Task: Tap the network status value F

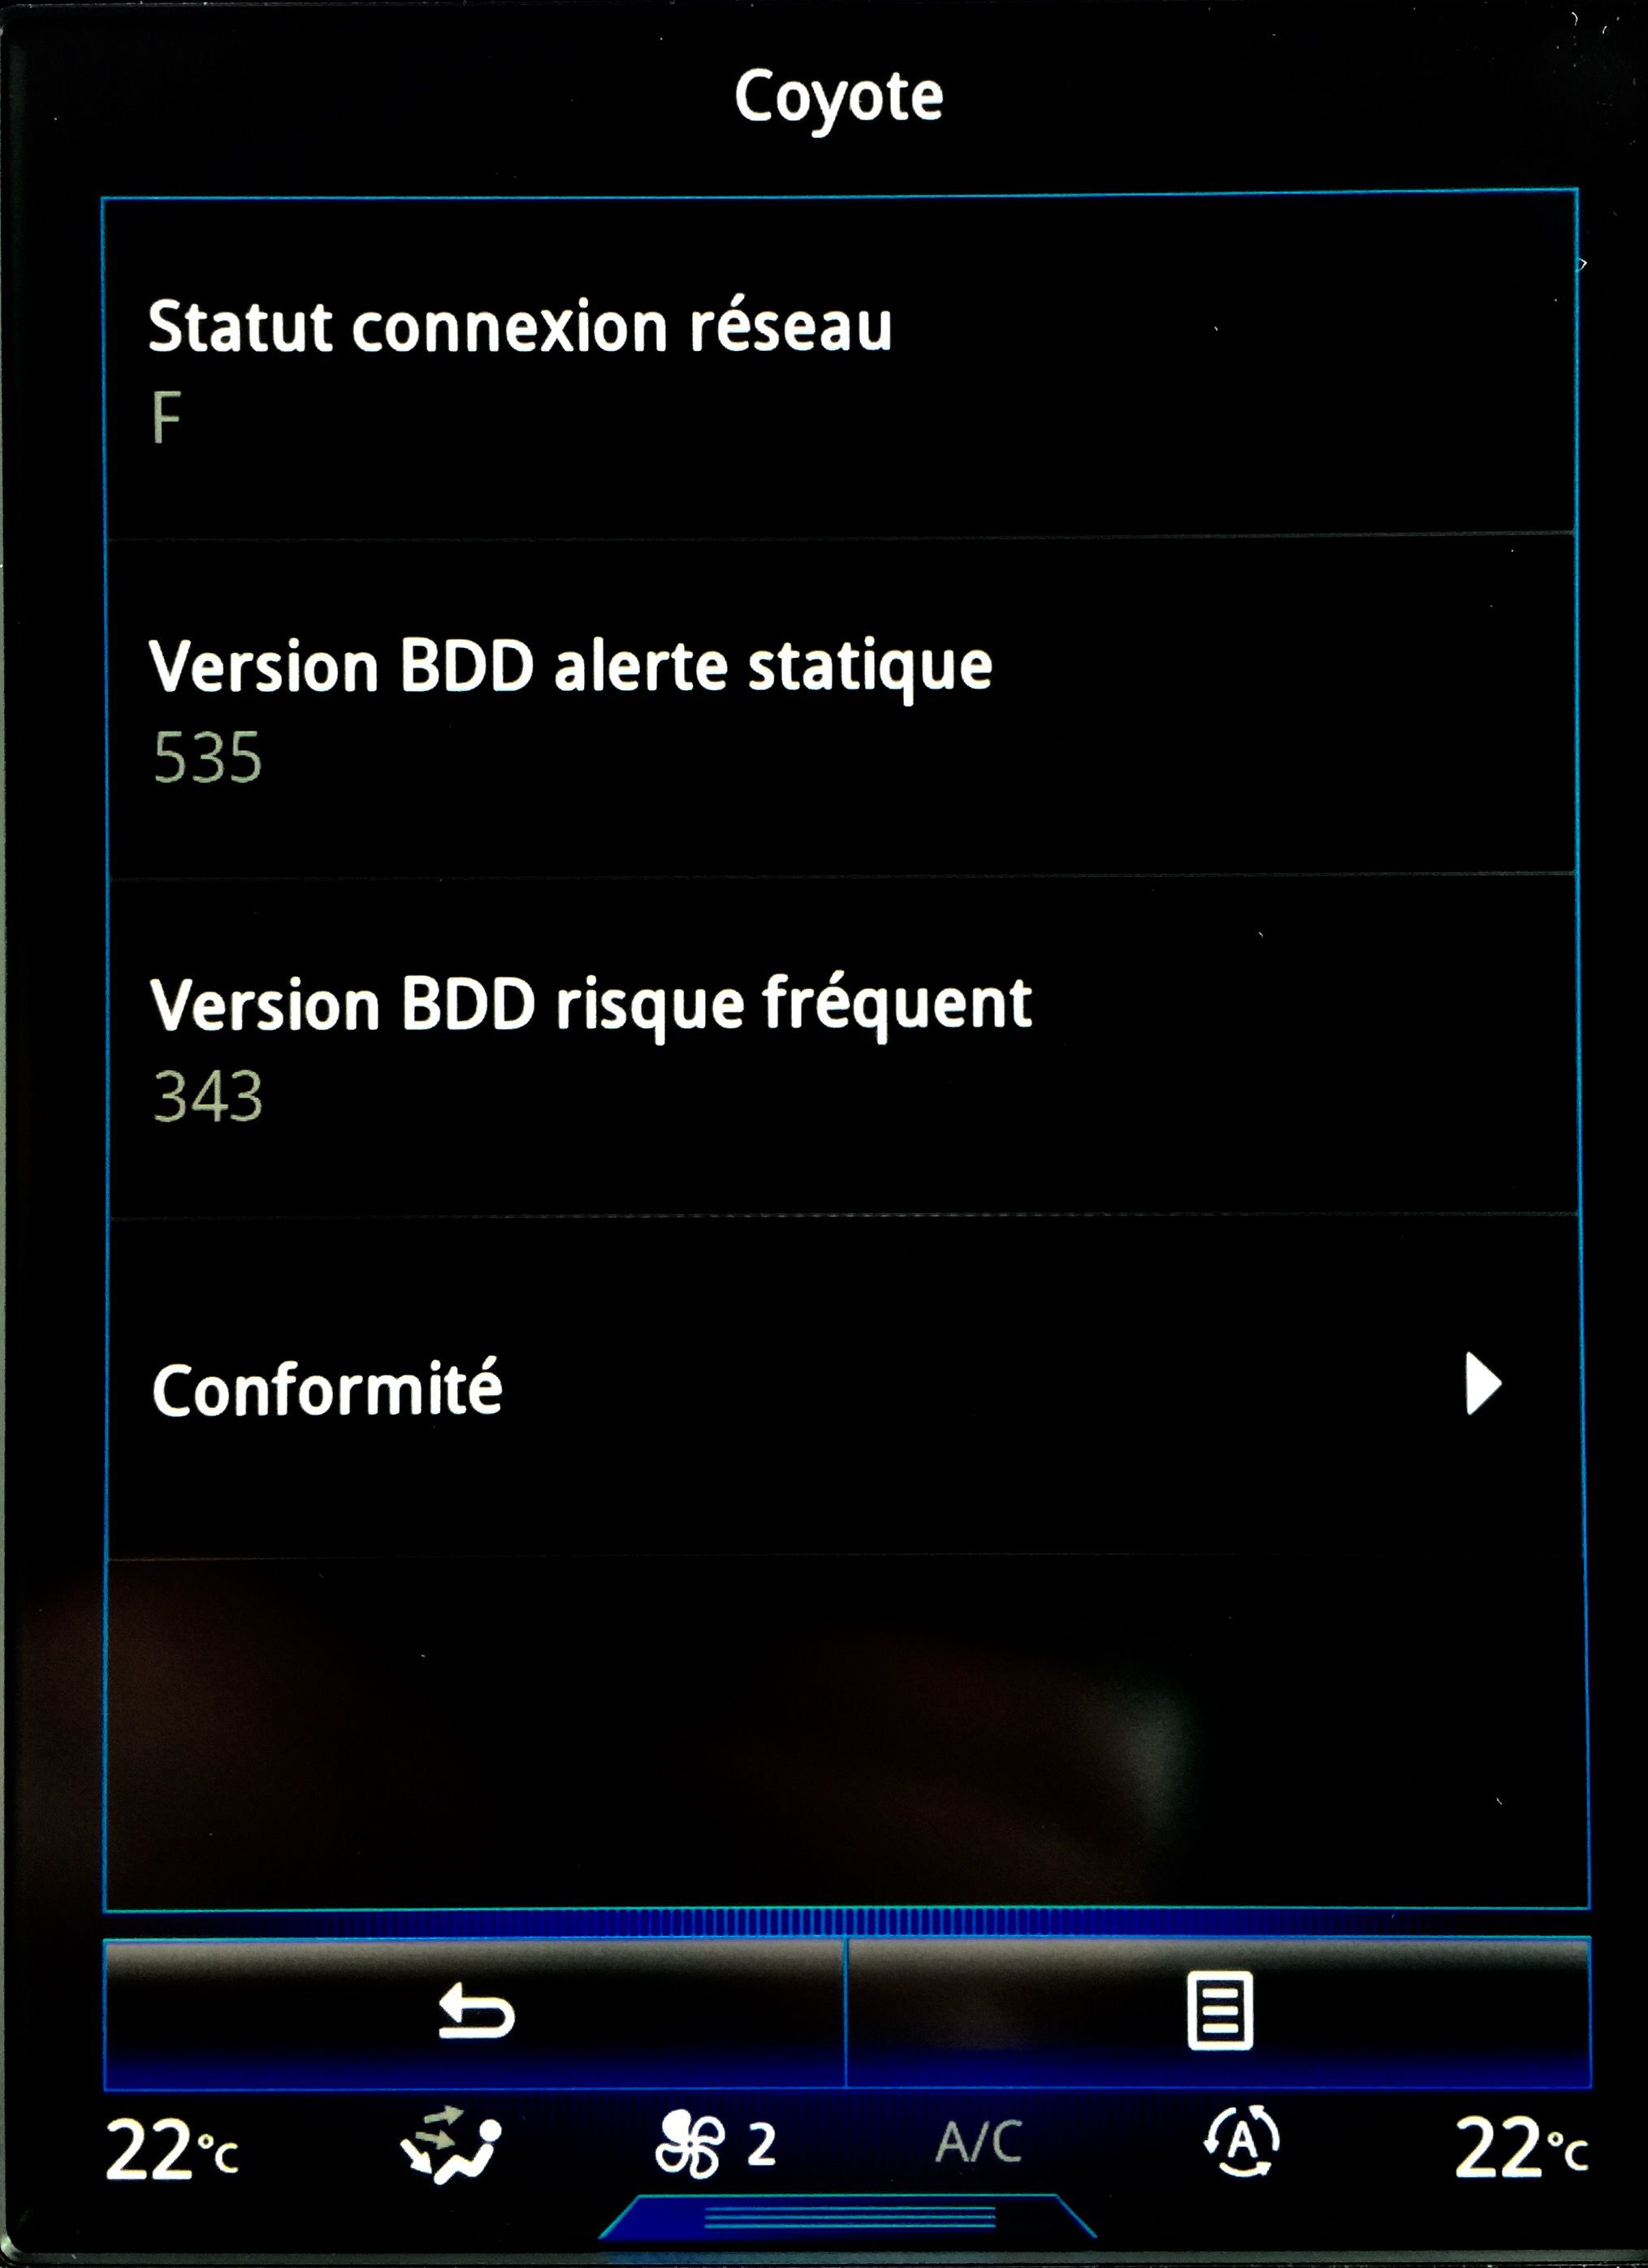Action: [x=166, y=417]
